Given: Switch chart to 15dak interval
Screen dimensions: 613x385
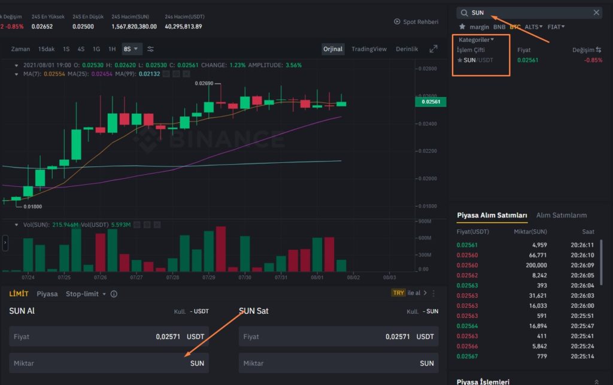Looking at the screenshot, I should pos(46,49).
